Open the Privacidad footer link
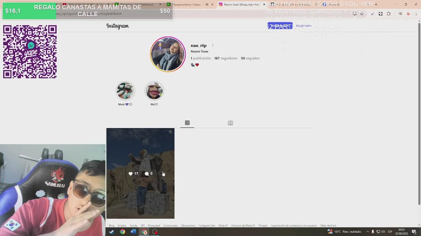The width and height of the screenshot is (421, 236). (x=154, y=226)
